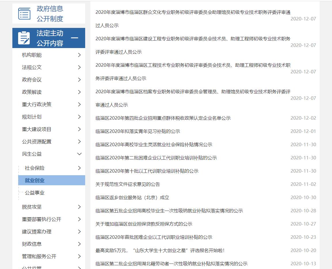Image resolution: width=332 pixels, height=269 pixels.
Task: Expand the 脱贫攻坚 section chevron
Action: pyautogui.click(x=79, y=207)
